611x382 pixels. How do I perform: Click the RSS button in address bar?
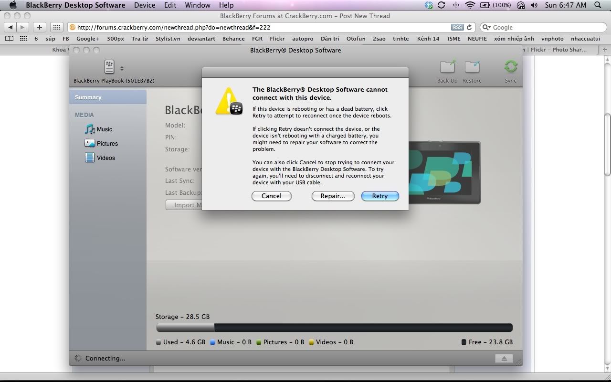click(457, 27)
